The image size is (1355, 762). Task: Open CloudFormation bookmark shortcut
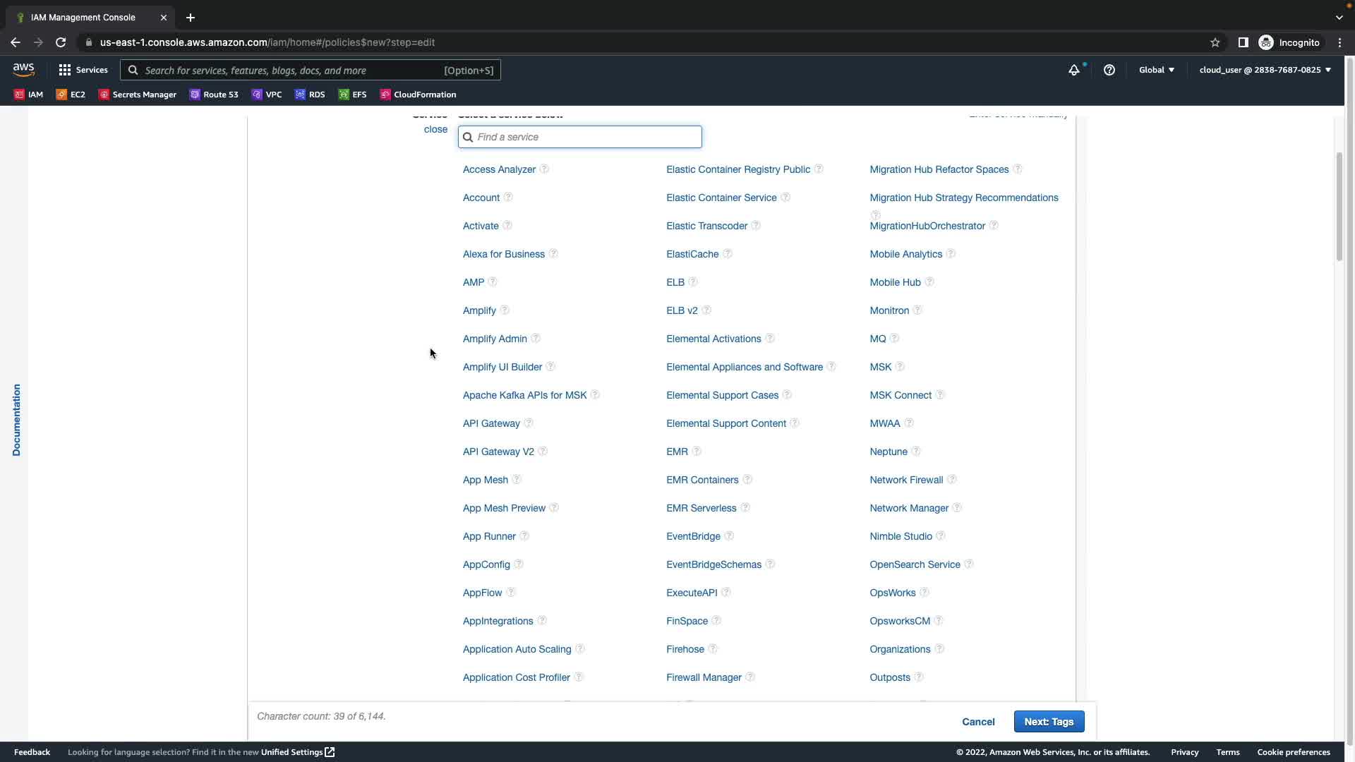pos(418,95)
